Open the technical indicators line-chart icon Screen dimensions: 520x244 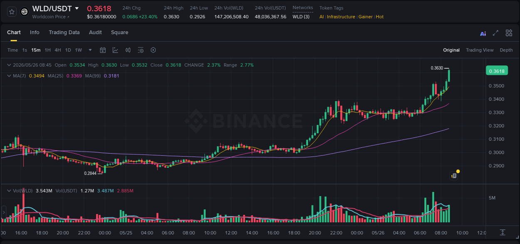point(115,50)
